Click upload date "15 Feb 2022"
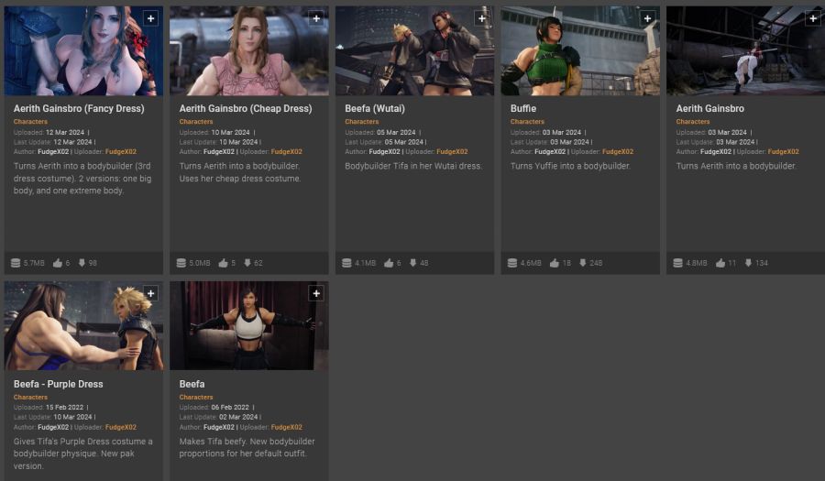Screen dimensions: 825x481 point(65,408)
